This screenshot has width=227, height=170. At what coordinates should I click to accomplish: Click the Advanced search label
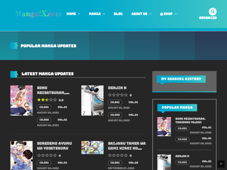(208, 18)
